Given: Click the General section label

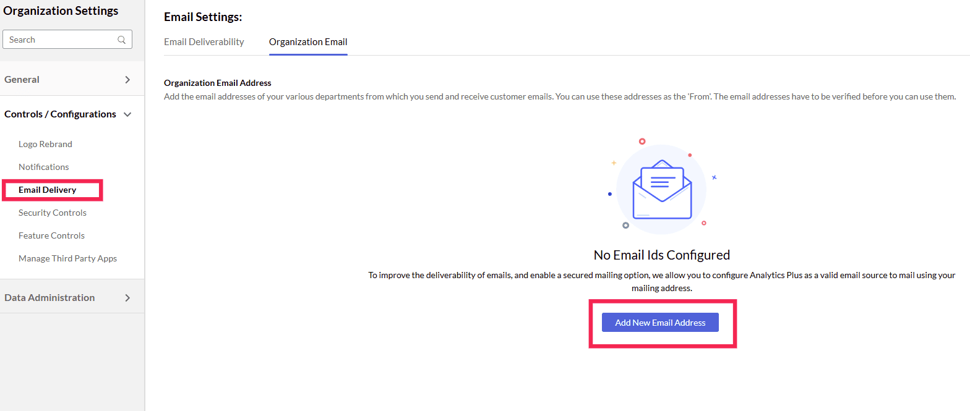Looking at the screenshot, I should [x=22, y=80].
